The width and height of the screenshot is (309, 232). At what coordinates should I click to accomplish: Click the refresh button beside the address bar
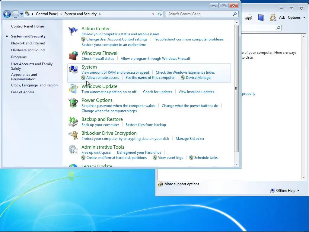tap(160, 14)
